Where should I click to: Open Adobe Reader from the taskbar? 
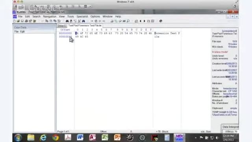click(68, 138)
